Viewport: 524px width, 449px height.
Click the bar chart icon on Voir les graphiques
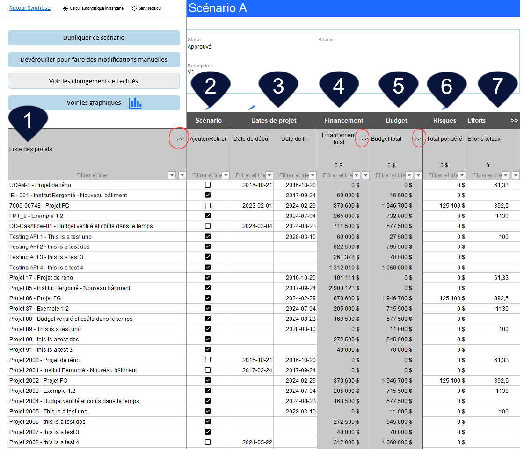[x=135, y=103]
